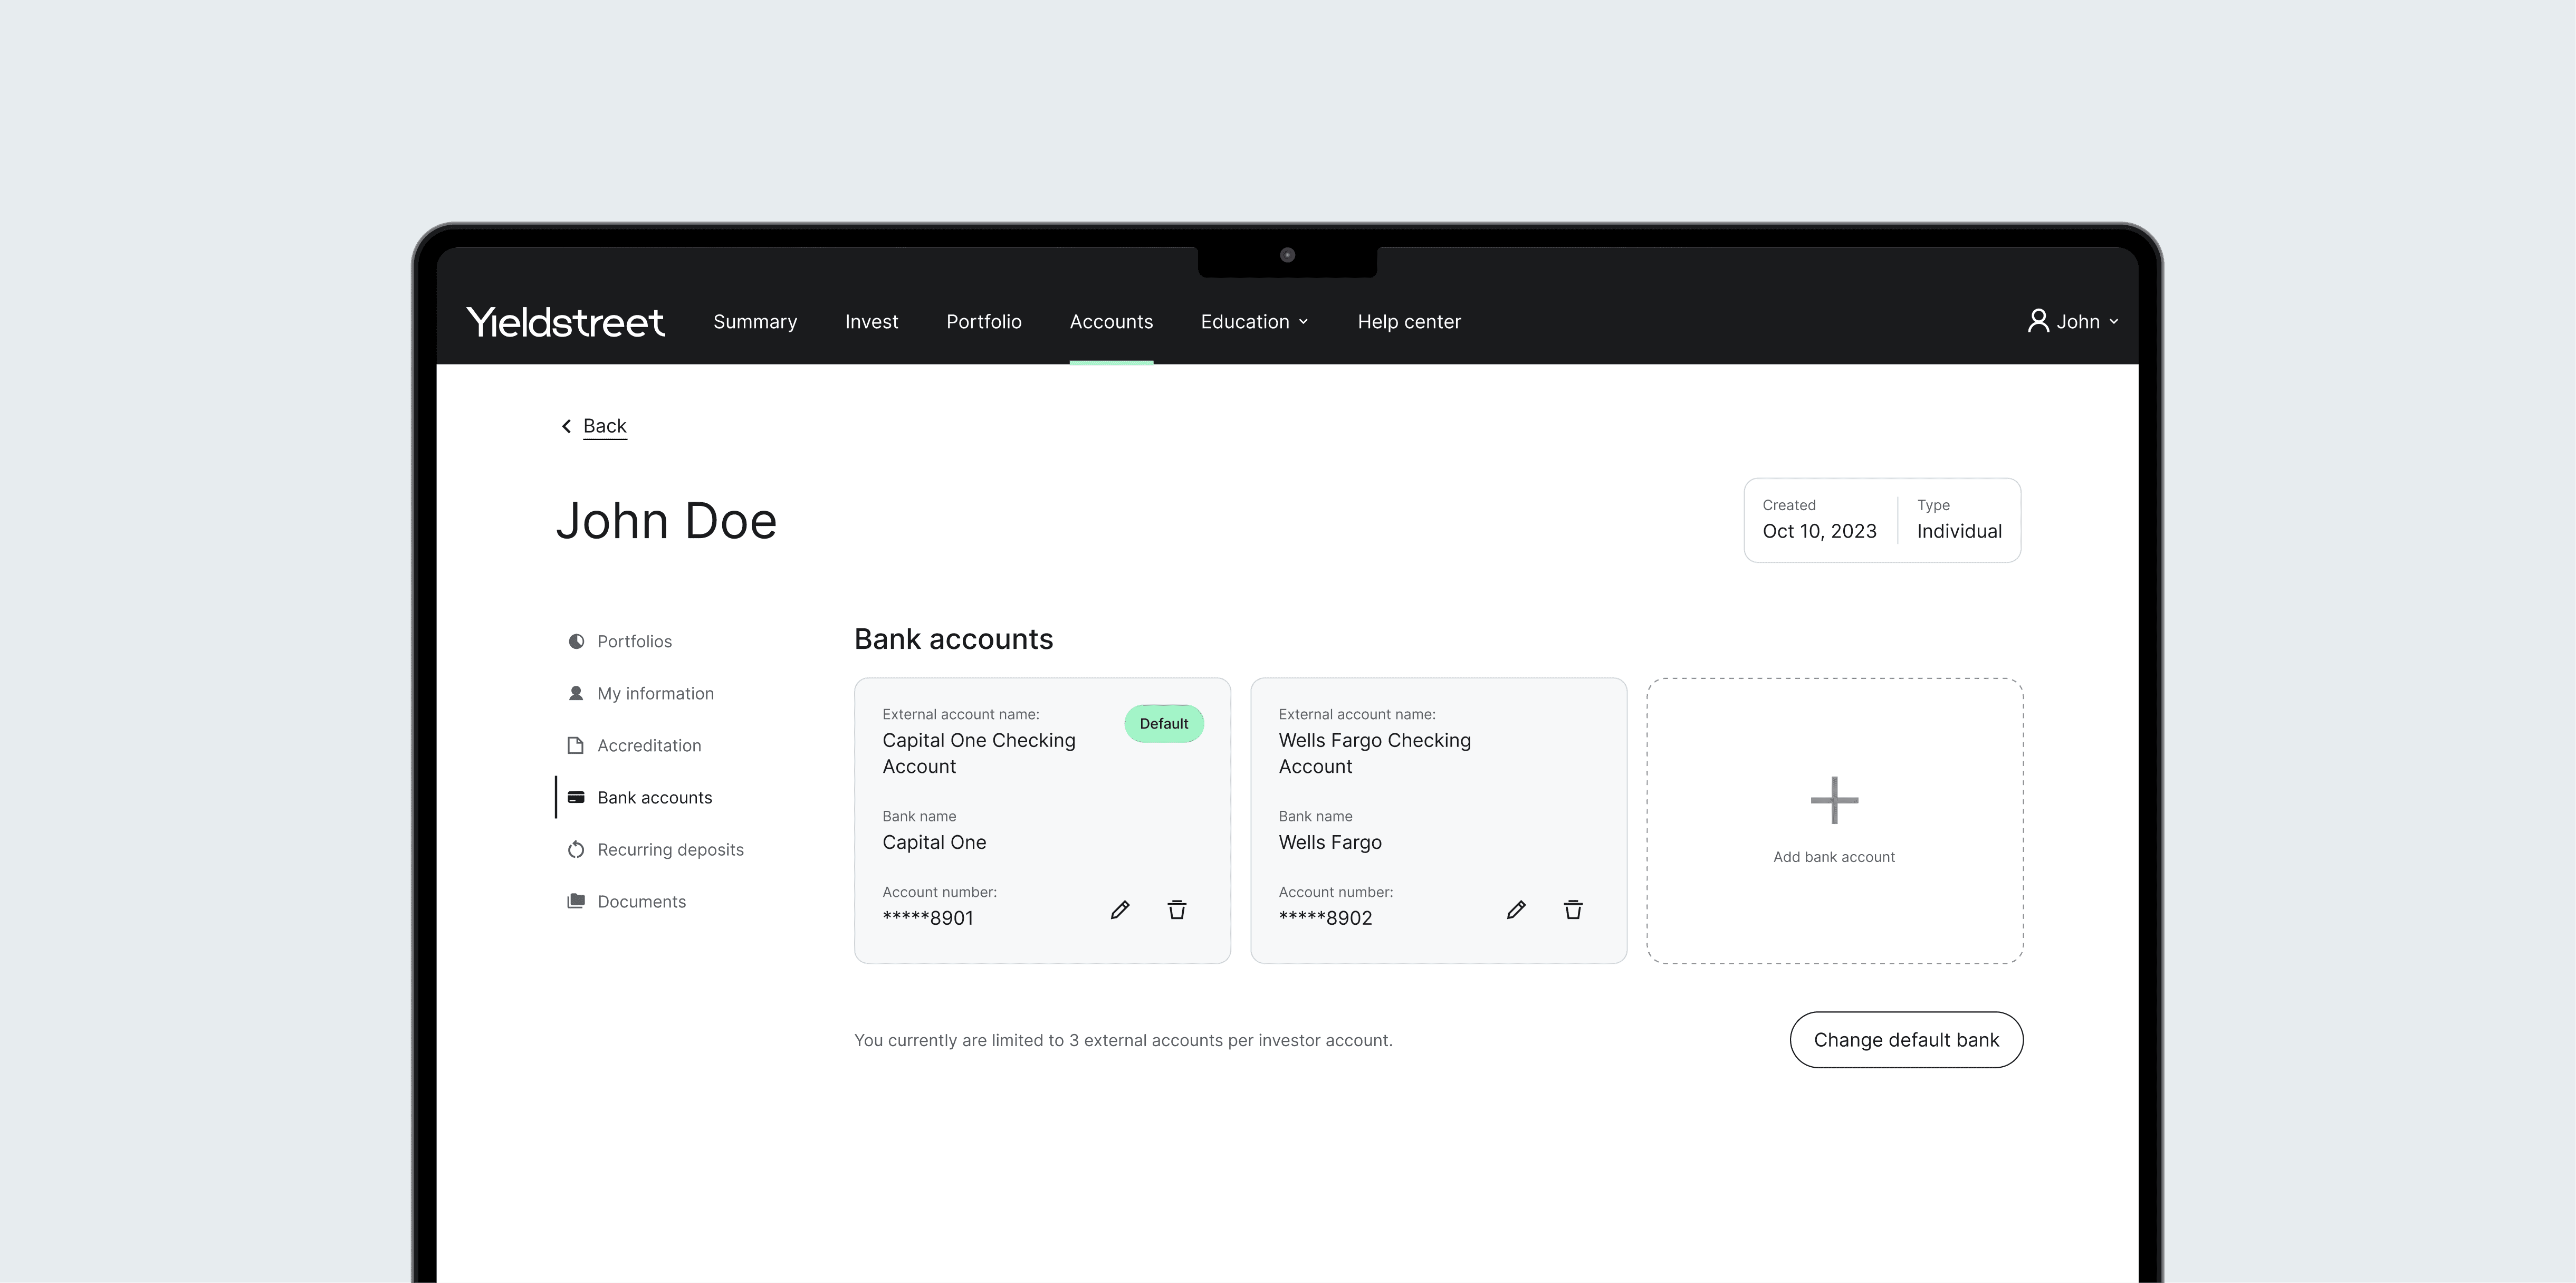
Task: Click the back chevron arrow
Action: click(x=566, y=427)
